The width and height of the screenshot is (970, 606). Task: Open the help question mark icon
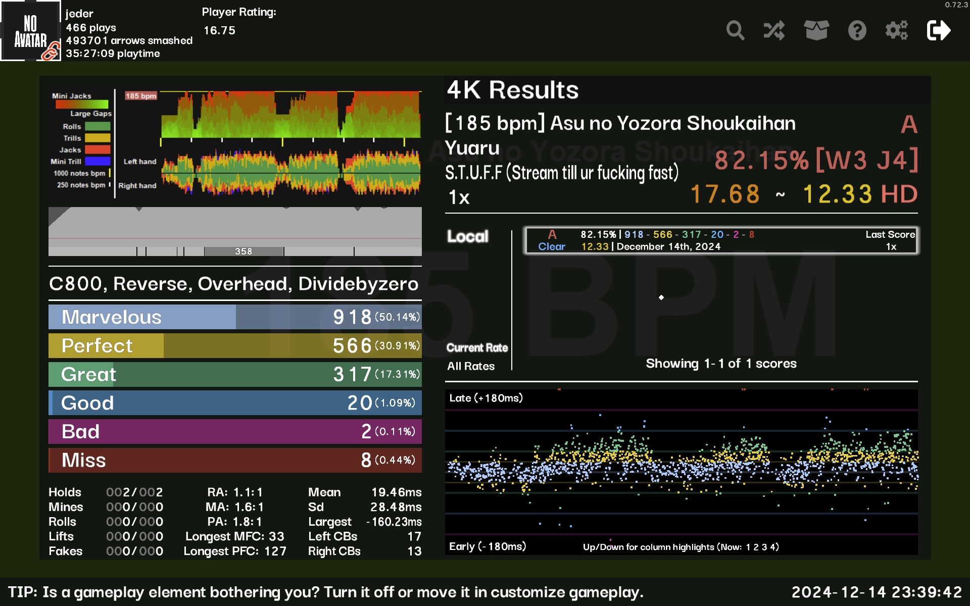(857, 31)
